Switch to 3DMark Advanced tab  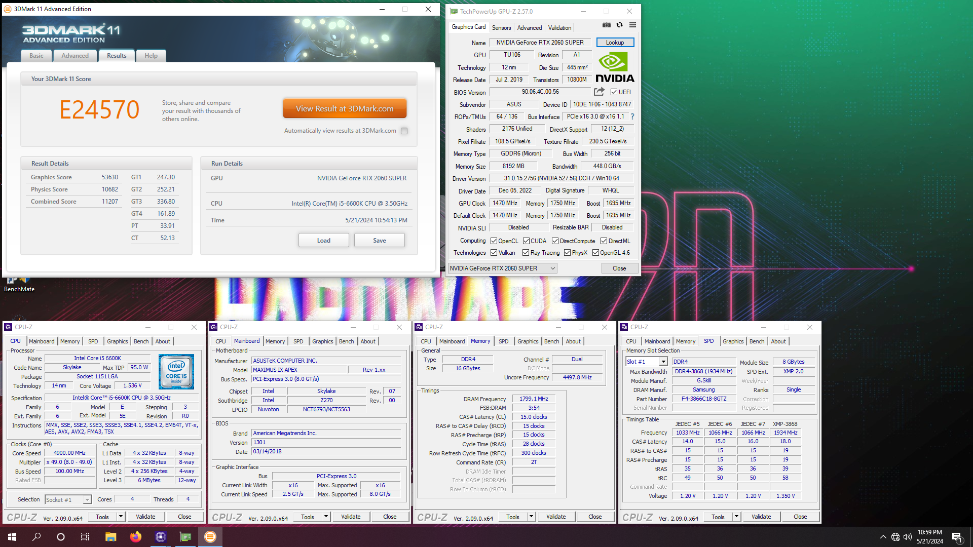[75, 56]
